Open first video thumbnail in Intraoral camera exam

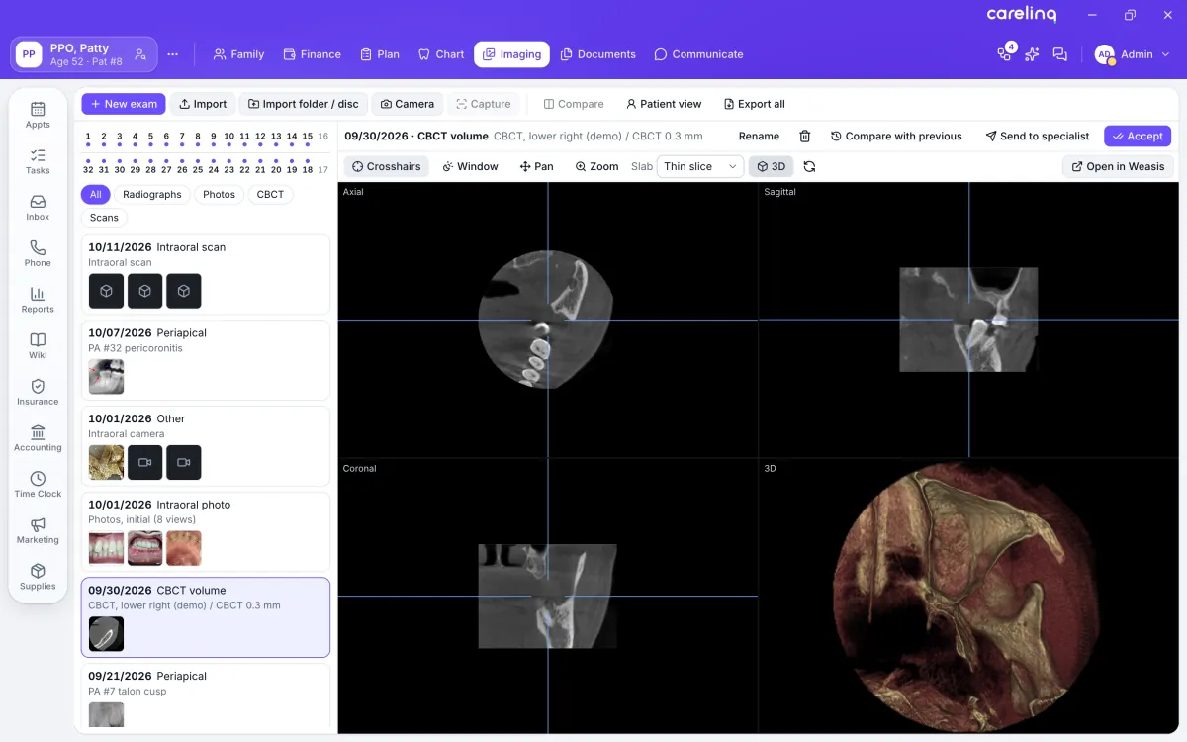pos(144,462)
